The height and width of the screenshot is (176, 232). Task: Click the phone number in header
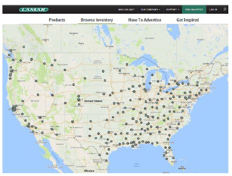[126, 10]
